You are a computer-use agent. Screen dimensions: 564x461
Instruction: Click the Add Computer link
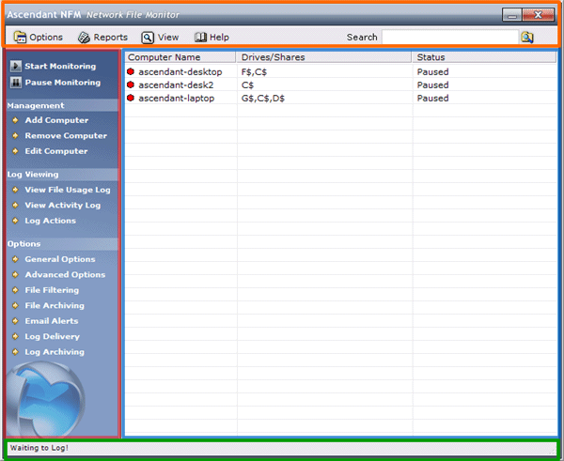tap(56, 120)
